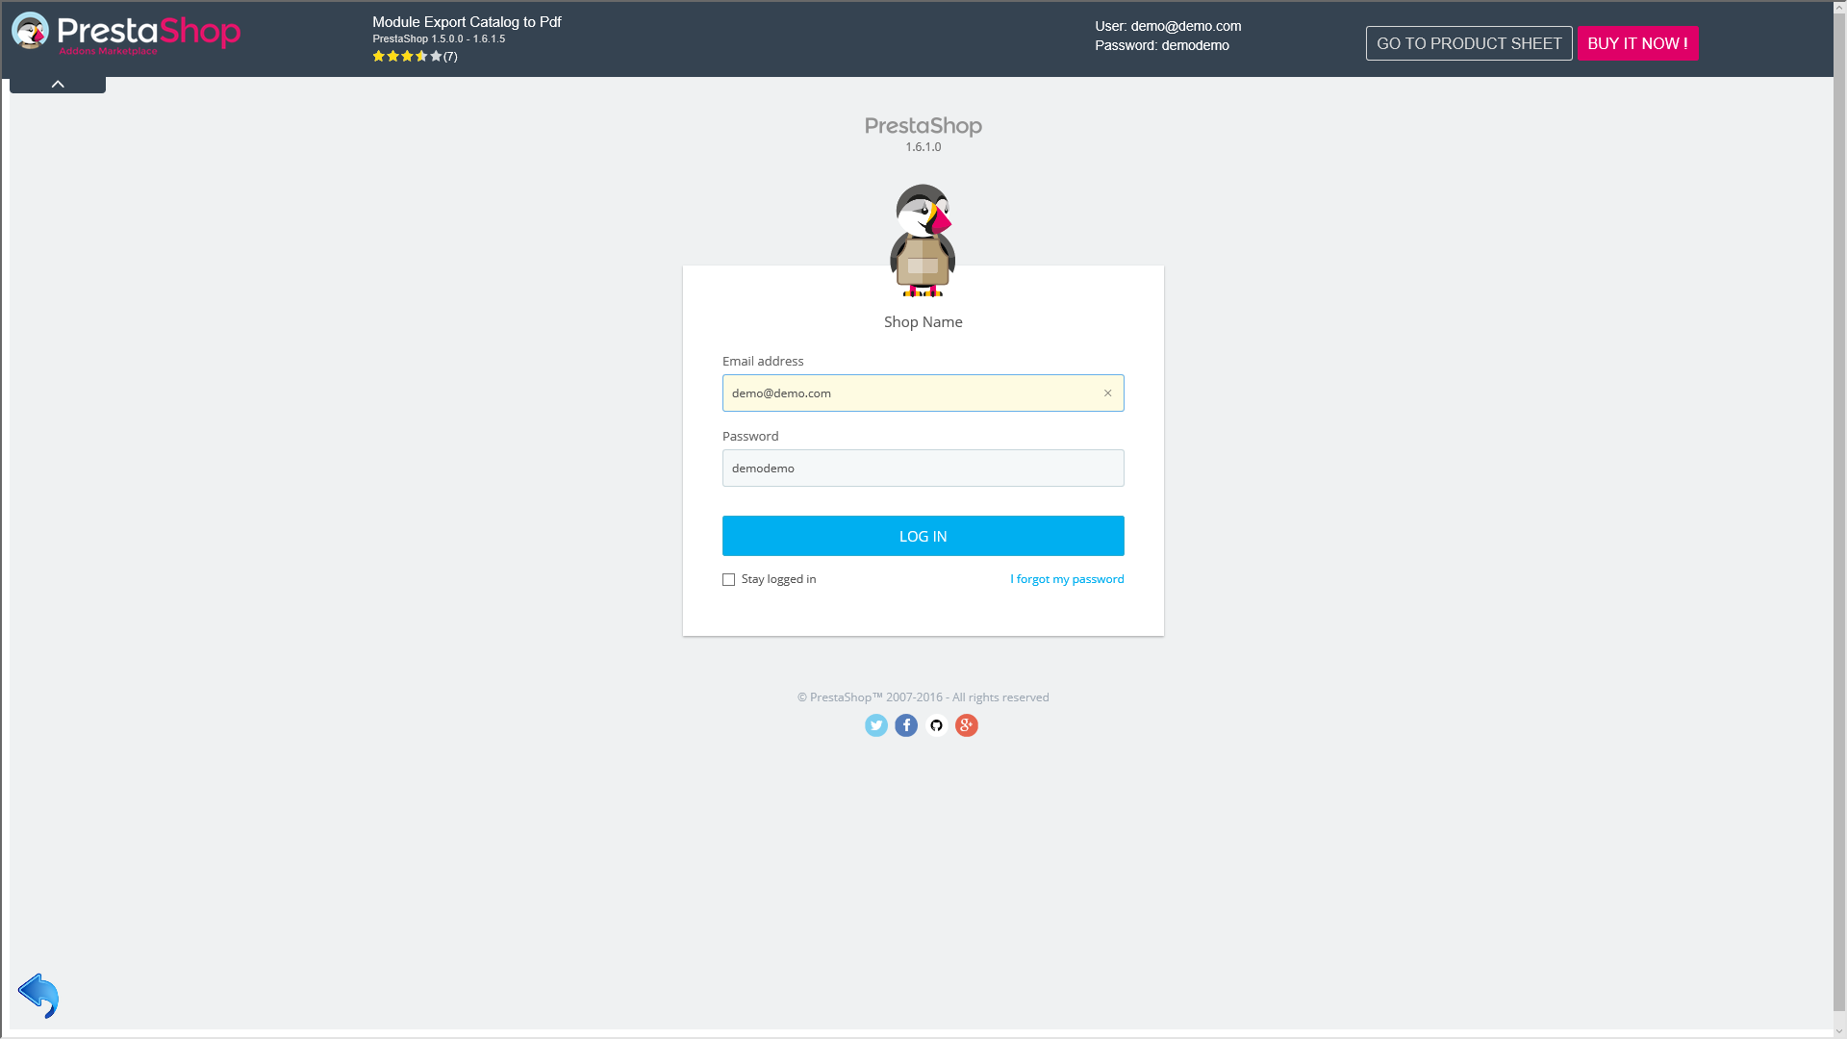Click the star rating icons
Image resolution: width=1847 pixels, height=1039 pixels.
coord(407,57)
